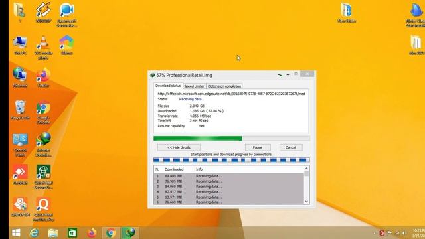Click the connections progress segments bar
Image resolution: width=425 pixels, height=239 pixels.
[x=232, y=160]
